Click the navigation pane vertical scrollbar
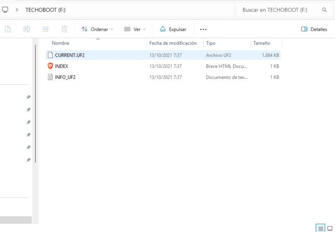 pos(35,103)
